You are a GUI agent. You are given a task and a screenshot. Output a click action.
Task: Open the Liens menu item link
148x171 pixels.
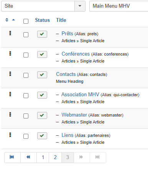tap(67, 135)
